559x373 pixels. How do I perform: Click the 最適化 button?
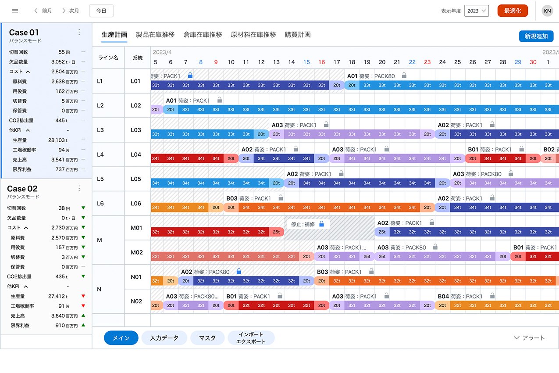pos(513,11)
